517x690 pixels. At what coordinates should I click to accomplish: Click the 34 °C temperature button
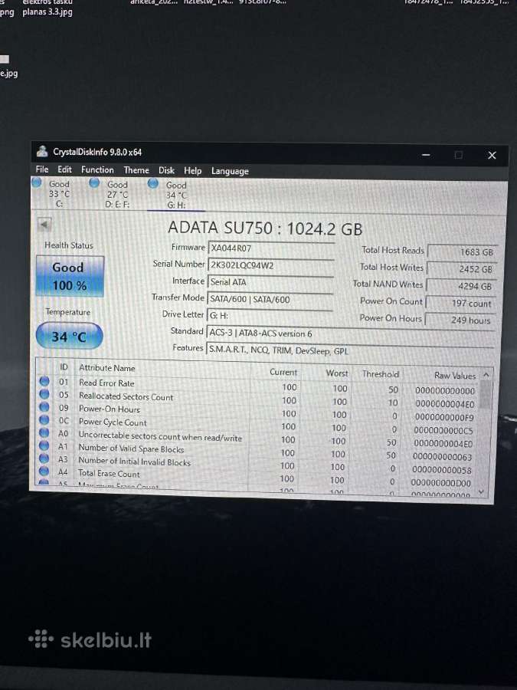70,337
